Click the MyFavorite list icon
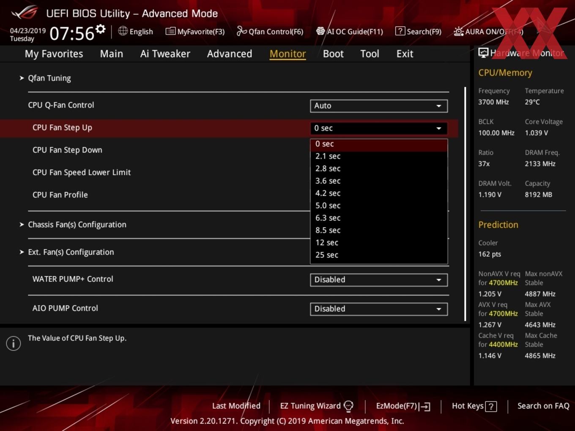Viewport: 575px width, 431px height. coord(170,31)
